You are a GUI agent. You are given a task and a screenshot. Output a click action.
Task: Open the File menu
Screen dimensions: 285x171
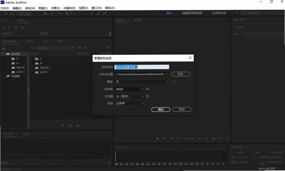[x=5, y=8]
